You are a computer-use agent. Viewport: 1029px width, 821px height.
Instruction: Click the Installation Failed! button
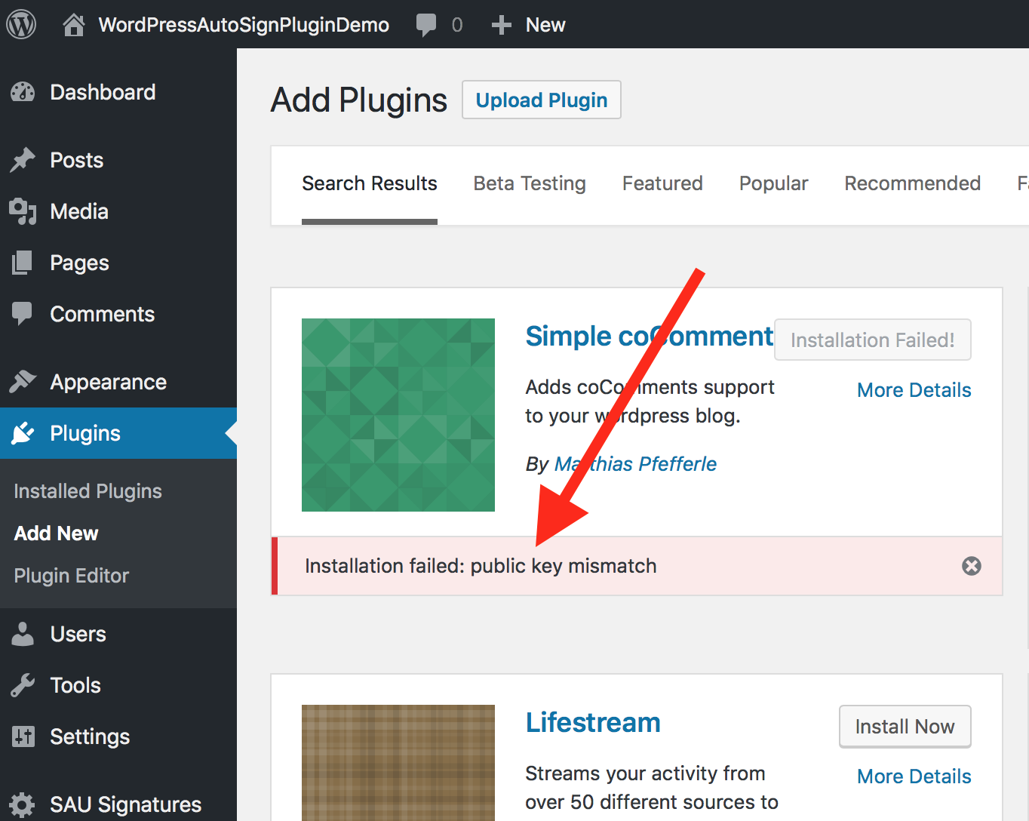[x=873, y=340]
